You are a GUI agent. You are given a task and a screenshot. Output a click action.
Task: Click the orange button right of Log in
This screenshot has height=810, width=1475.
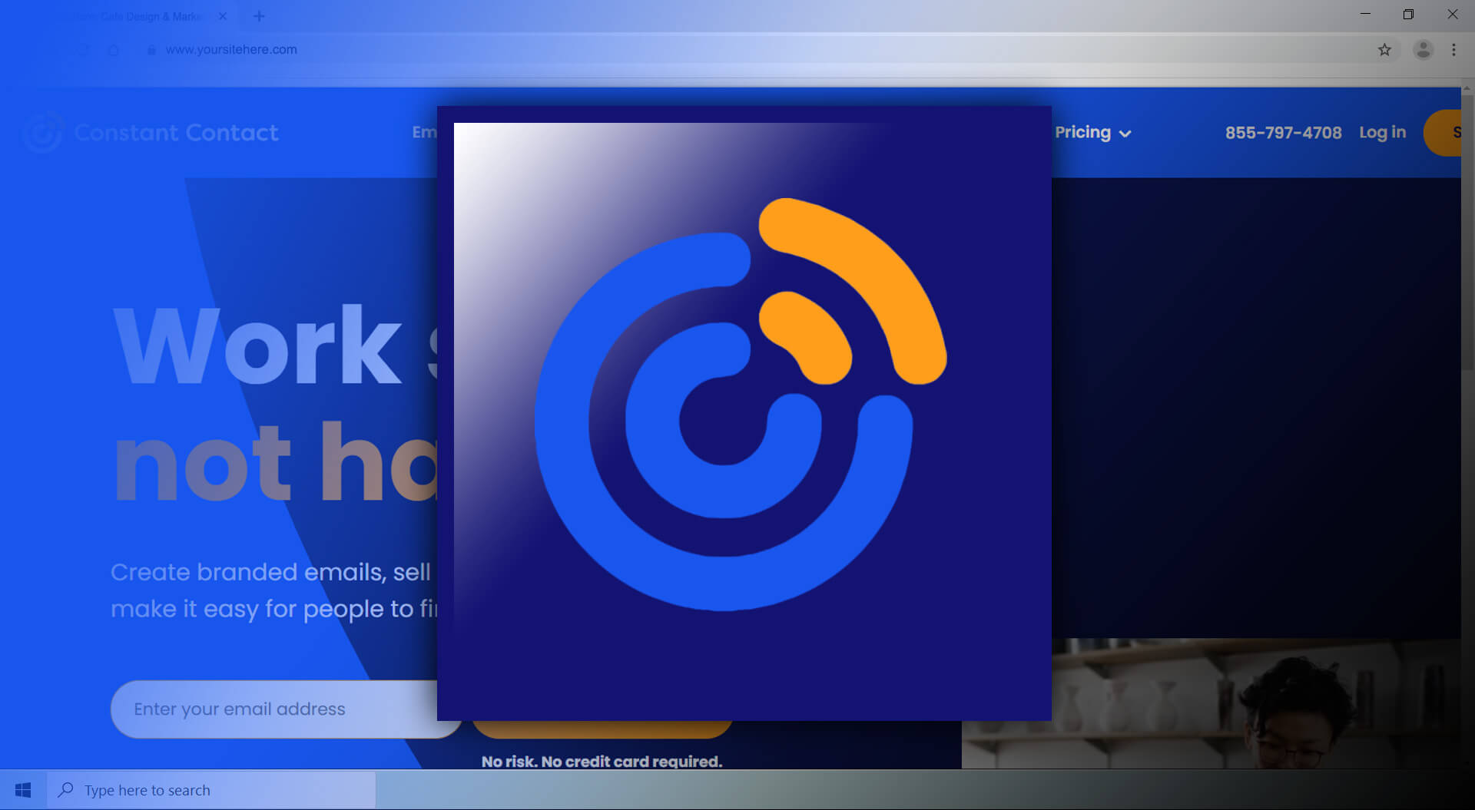[x=1442, y=132]
